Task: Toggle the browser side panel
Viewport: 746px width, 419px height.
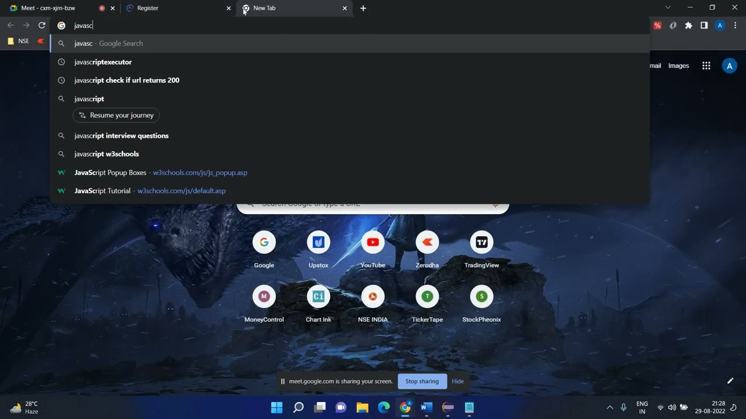Action: coord(704,26)
